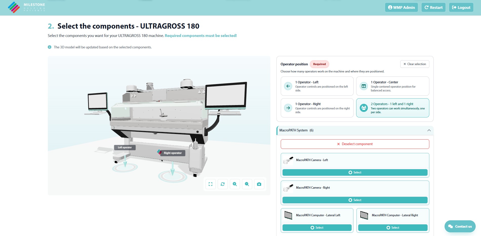The image size is (481, 236).
Task: Collapse the MacroPATH System section
Action: [x=355, y=130]
